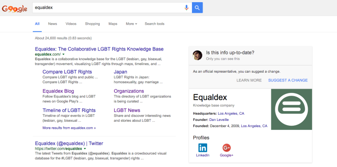This screenshot has width=337, height=167.
Task: Click SUGGEST A CHANGE button
Action: pos(288,80)
